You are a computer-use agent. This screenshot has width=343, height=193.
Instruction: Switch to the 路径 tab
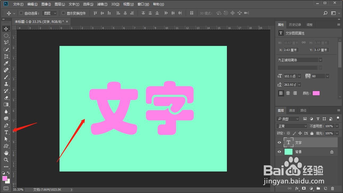303,110
